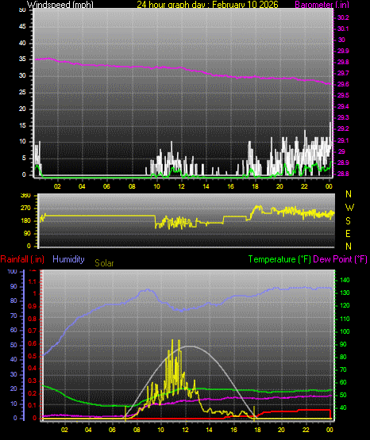This screenshot has width=370, height=440.
Task: Click the 0.5 rainfall scale value
Action: coord(33,356)
